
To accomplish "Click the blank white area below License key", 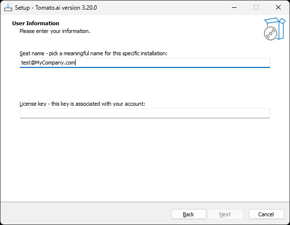I will click(145, 159).
